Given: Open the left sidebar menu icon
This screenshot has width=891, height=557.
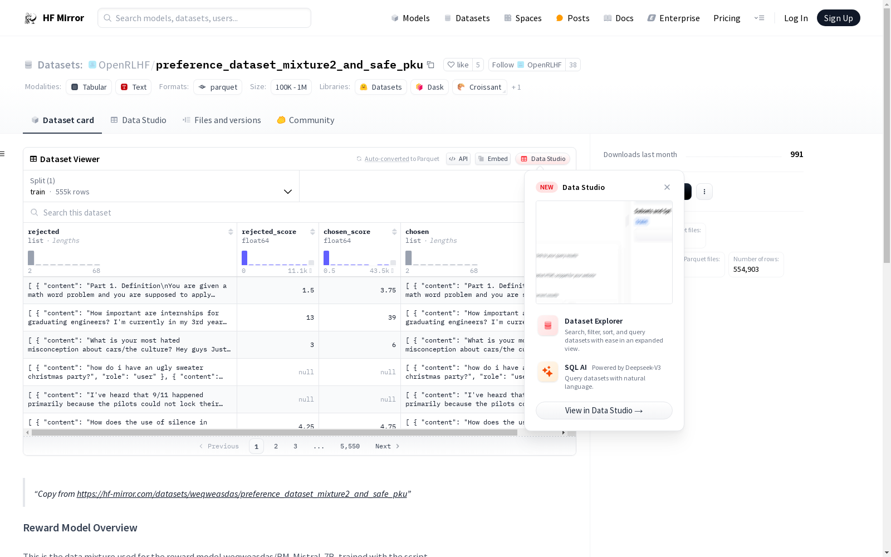Looking at the screenshot, I should click(x=3, y=154).
